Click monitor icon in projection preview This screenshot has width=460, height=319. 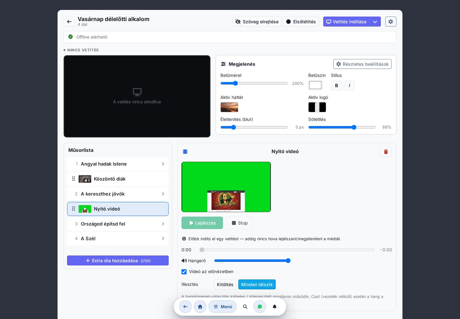(137, 92)
